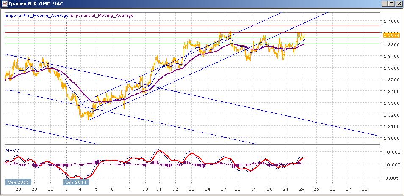Click the 1.4000 price axis label
The width and height of the screenshot is (404, 196).
click(391, 21)
